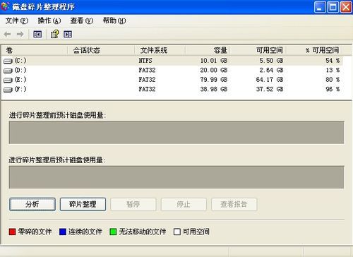Viewport: 353px width, 257px height.
Task: Click the red 零碎的文件 legend swatch
Action: [x=12, y=232]
